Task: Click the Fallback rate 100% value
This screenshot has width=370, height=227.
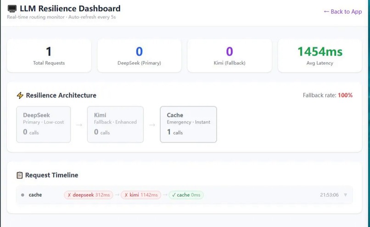Action: (345, 95)
